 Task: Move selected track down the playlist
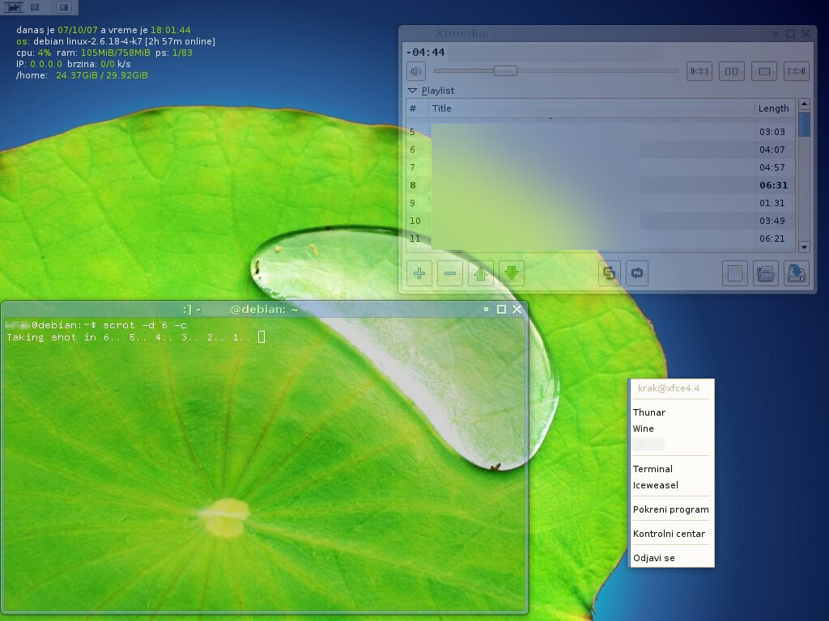tap(512, 273)
